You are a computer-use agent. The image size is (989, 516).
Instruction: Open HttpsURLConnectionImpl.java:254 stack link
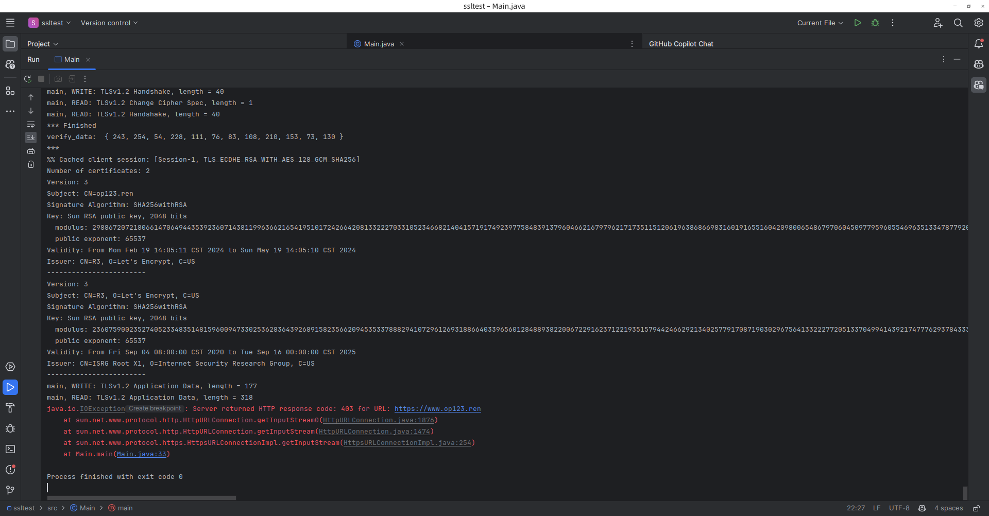tap(407, 442)
